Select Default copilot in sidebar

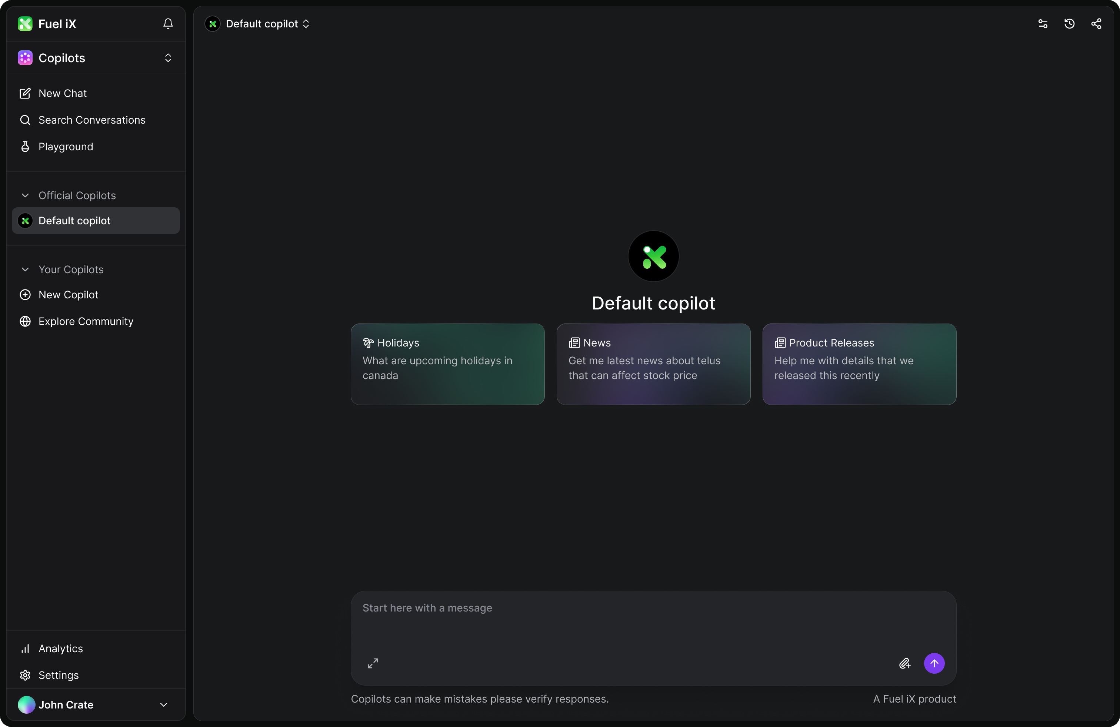coord(96,221)
